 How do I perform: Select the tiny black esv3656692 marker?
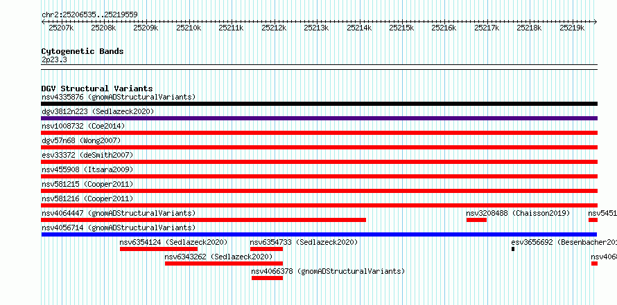[513, 249]
